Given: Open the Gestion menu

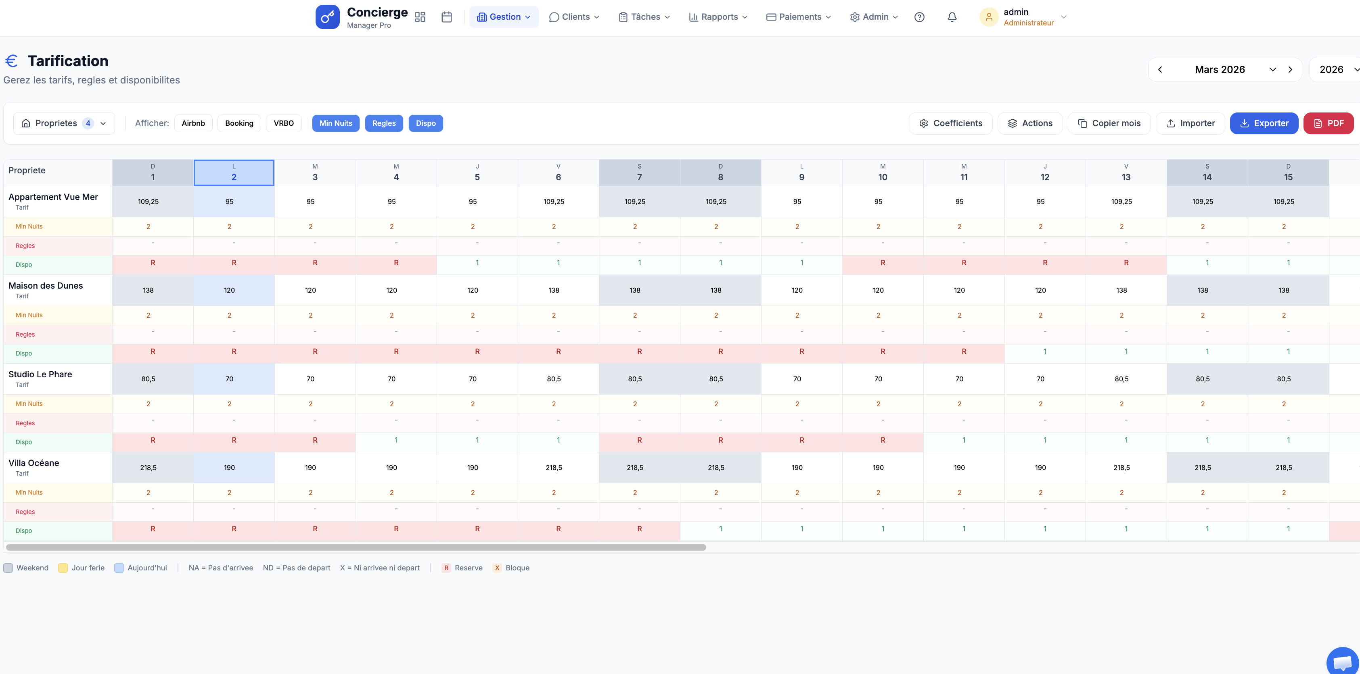Looking at the screenshot, I should (504, 17).
